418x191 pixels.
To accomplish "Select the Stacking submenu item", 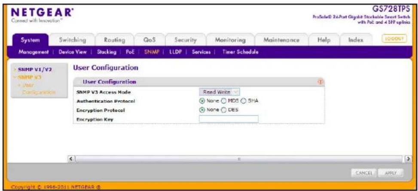I will point(107,52).
